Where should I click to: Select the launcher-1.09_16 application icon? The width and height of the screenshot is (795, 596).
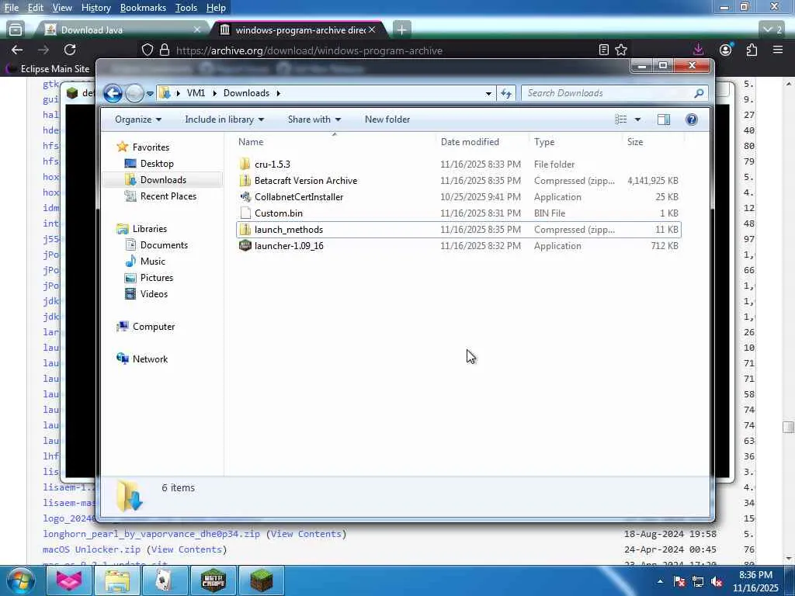pyautogui.click(x=245, y=246)
